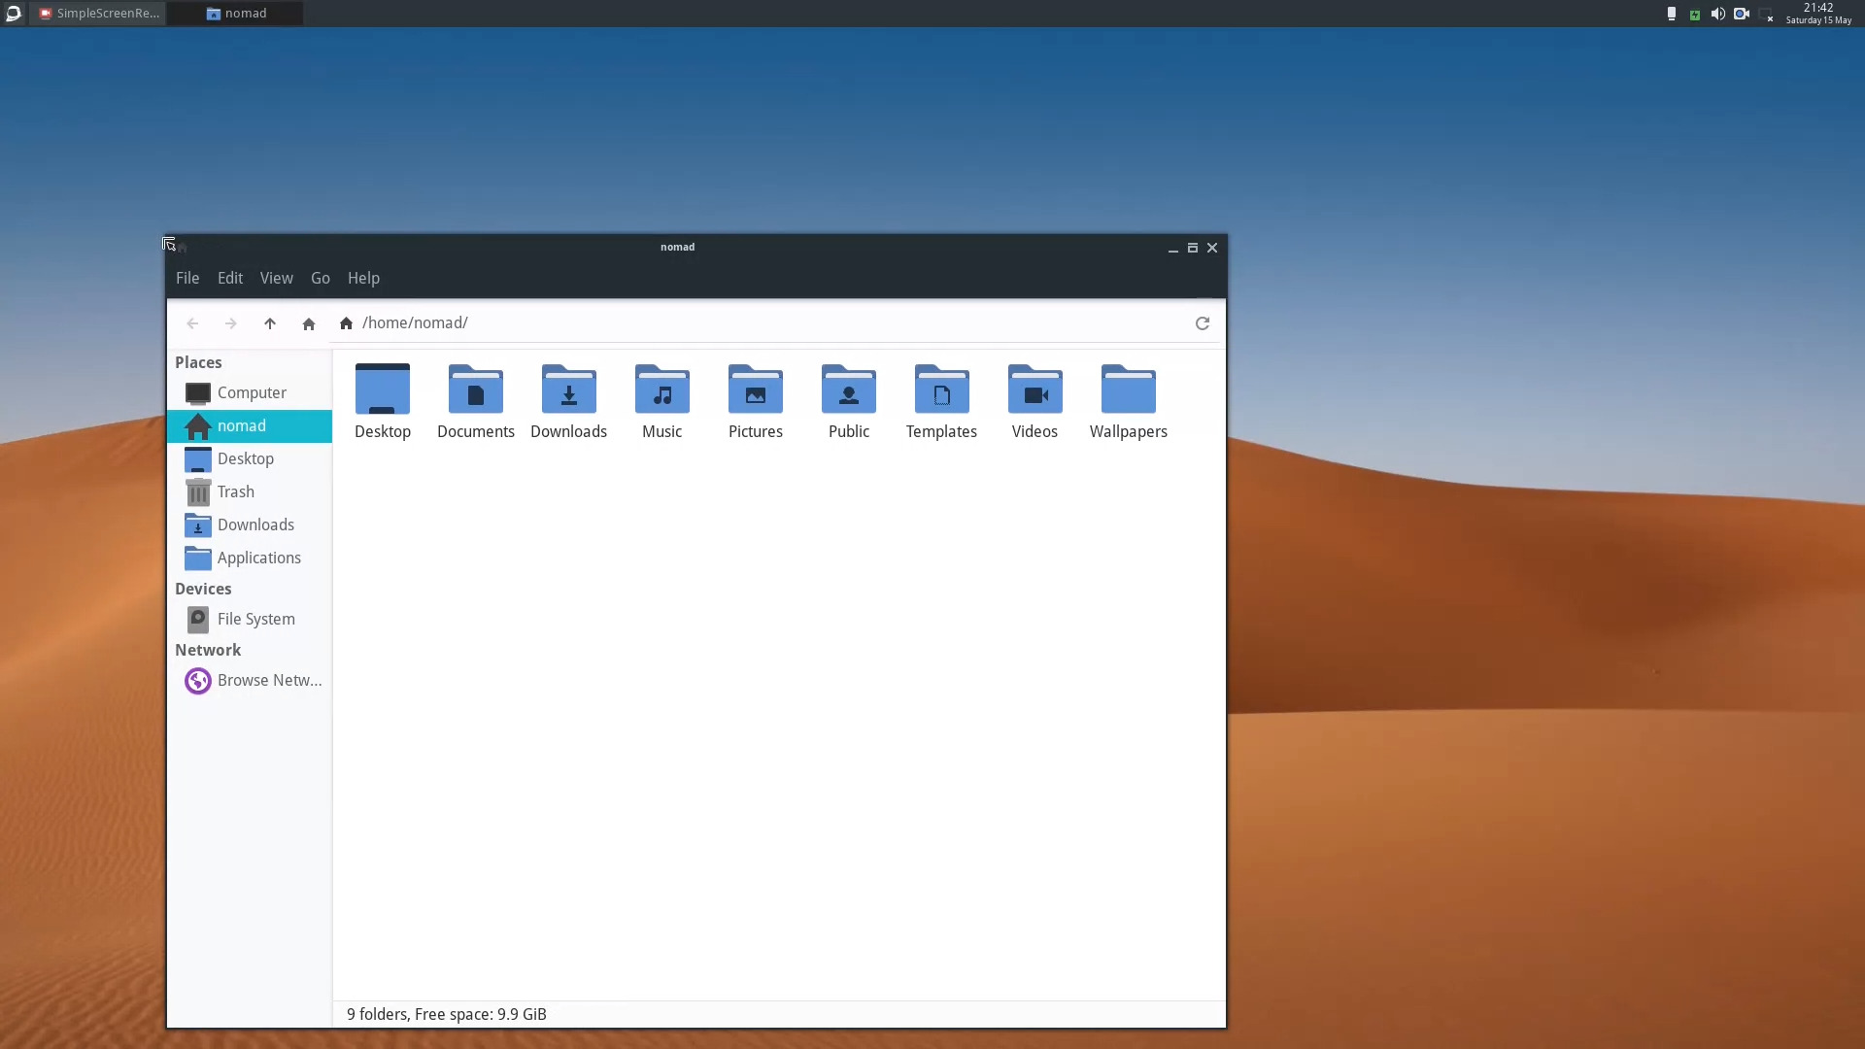1865x1049 pixels.
Task: Open the View menu
Action: [276, 278]
